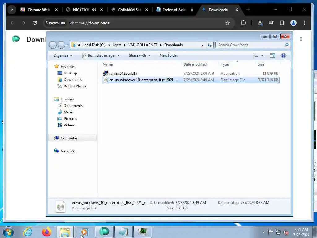Open the Downloads page three-dot more actions menu

(301, 39)
